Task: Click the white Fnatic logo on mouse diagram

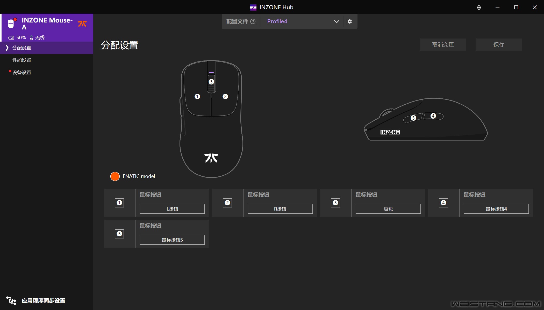Action: click(x=211, y=158)
